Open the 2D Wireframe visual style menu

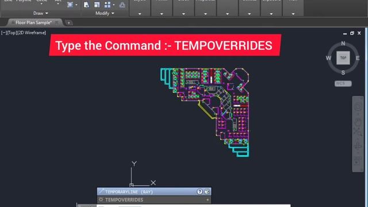coord(32,33)
